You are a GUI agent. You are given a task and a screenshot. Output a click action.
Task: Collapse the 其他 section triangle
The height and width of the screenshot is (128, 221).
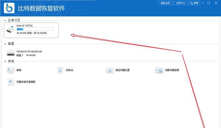[5, 61]
